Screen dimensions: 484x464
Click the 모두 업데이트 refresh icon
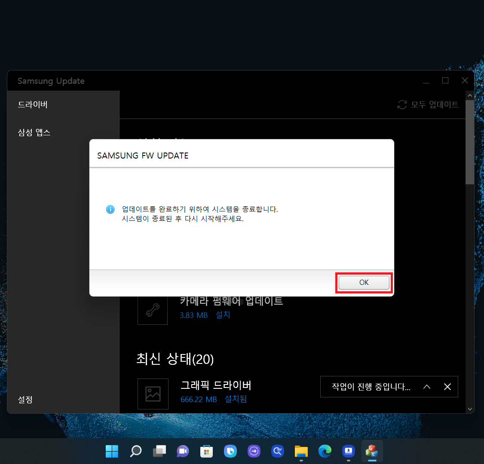402,104
